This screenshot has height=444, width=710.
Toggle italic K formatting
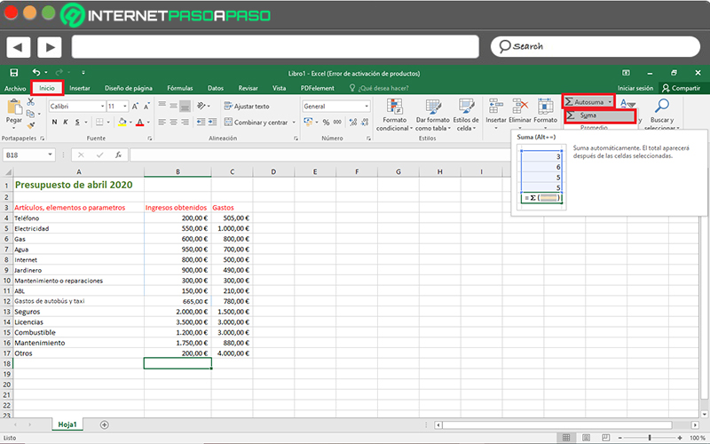coord(66,123)
